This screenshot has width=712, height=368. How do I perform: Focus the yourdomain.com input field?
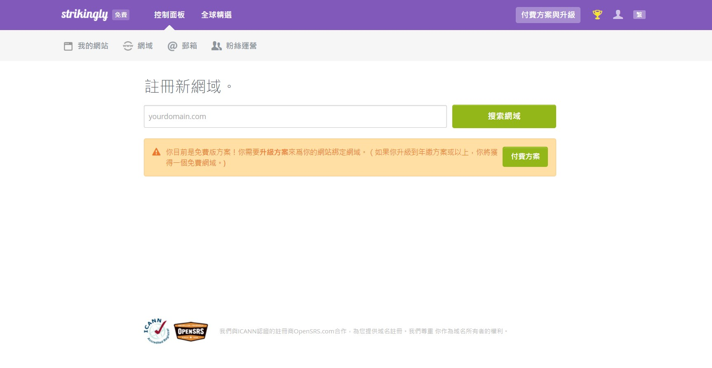295,116
